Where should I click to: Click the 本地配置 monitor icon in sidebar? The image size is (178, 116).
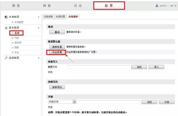point(6,17)
